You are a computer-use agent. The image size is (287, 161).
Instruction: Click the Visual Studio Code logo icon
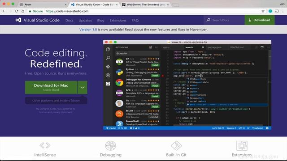click(18, 20)
